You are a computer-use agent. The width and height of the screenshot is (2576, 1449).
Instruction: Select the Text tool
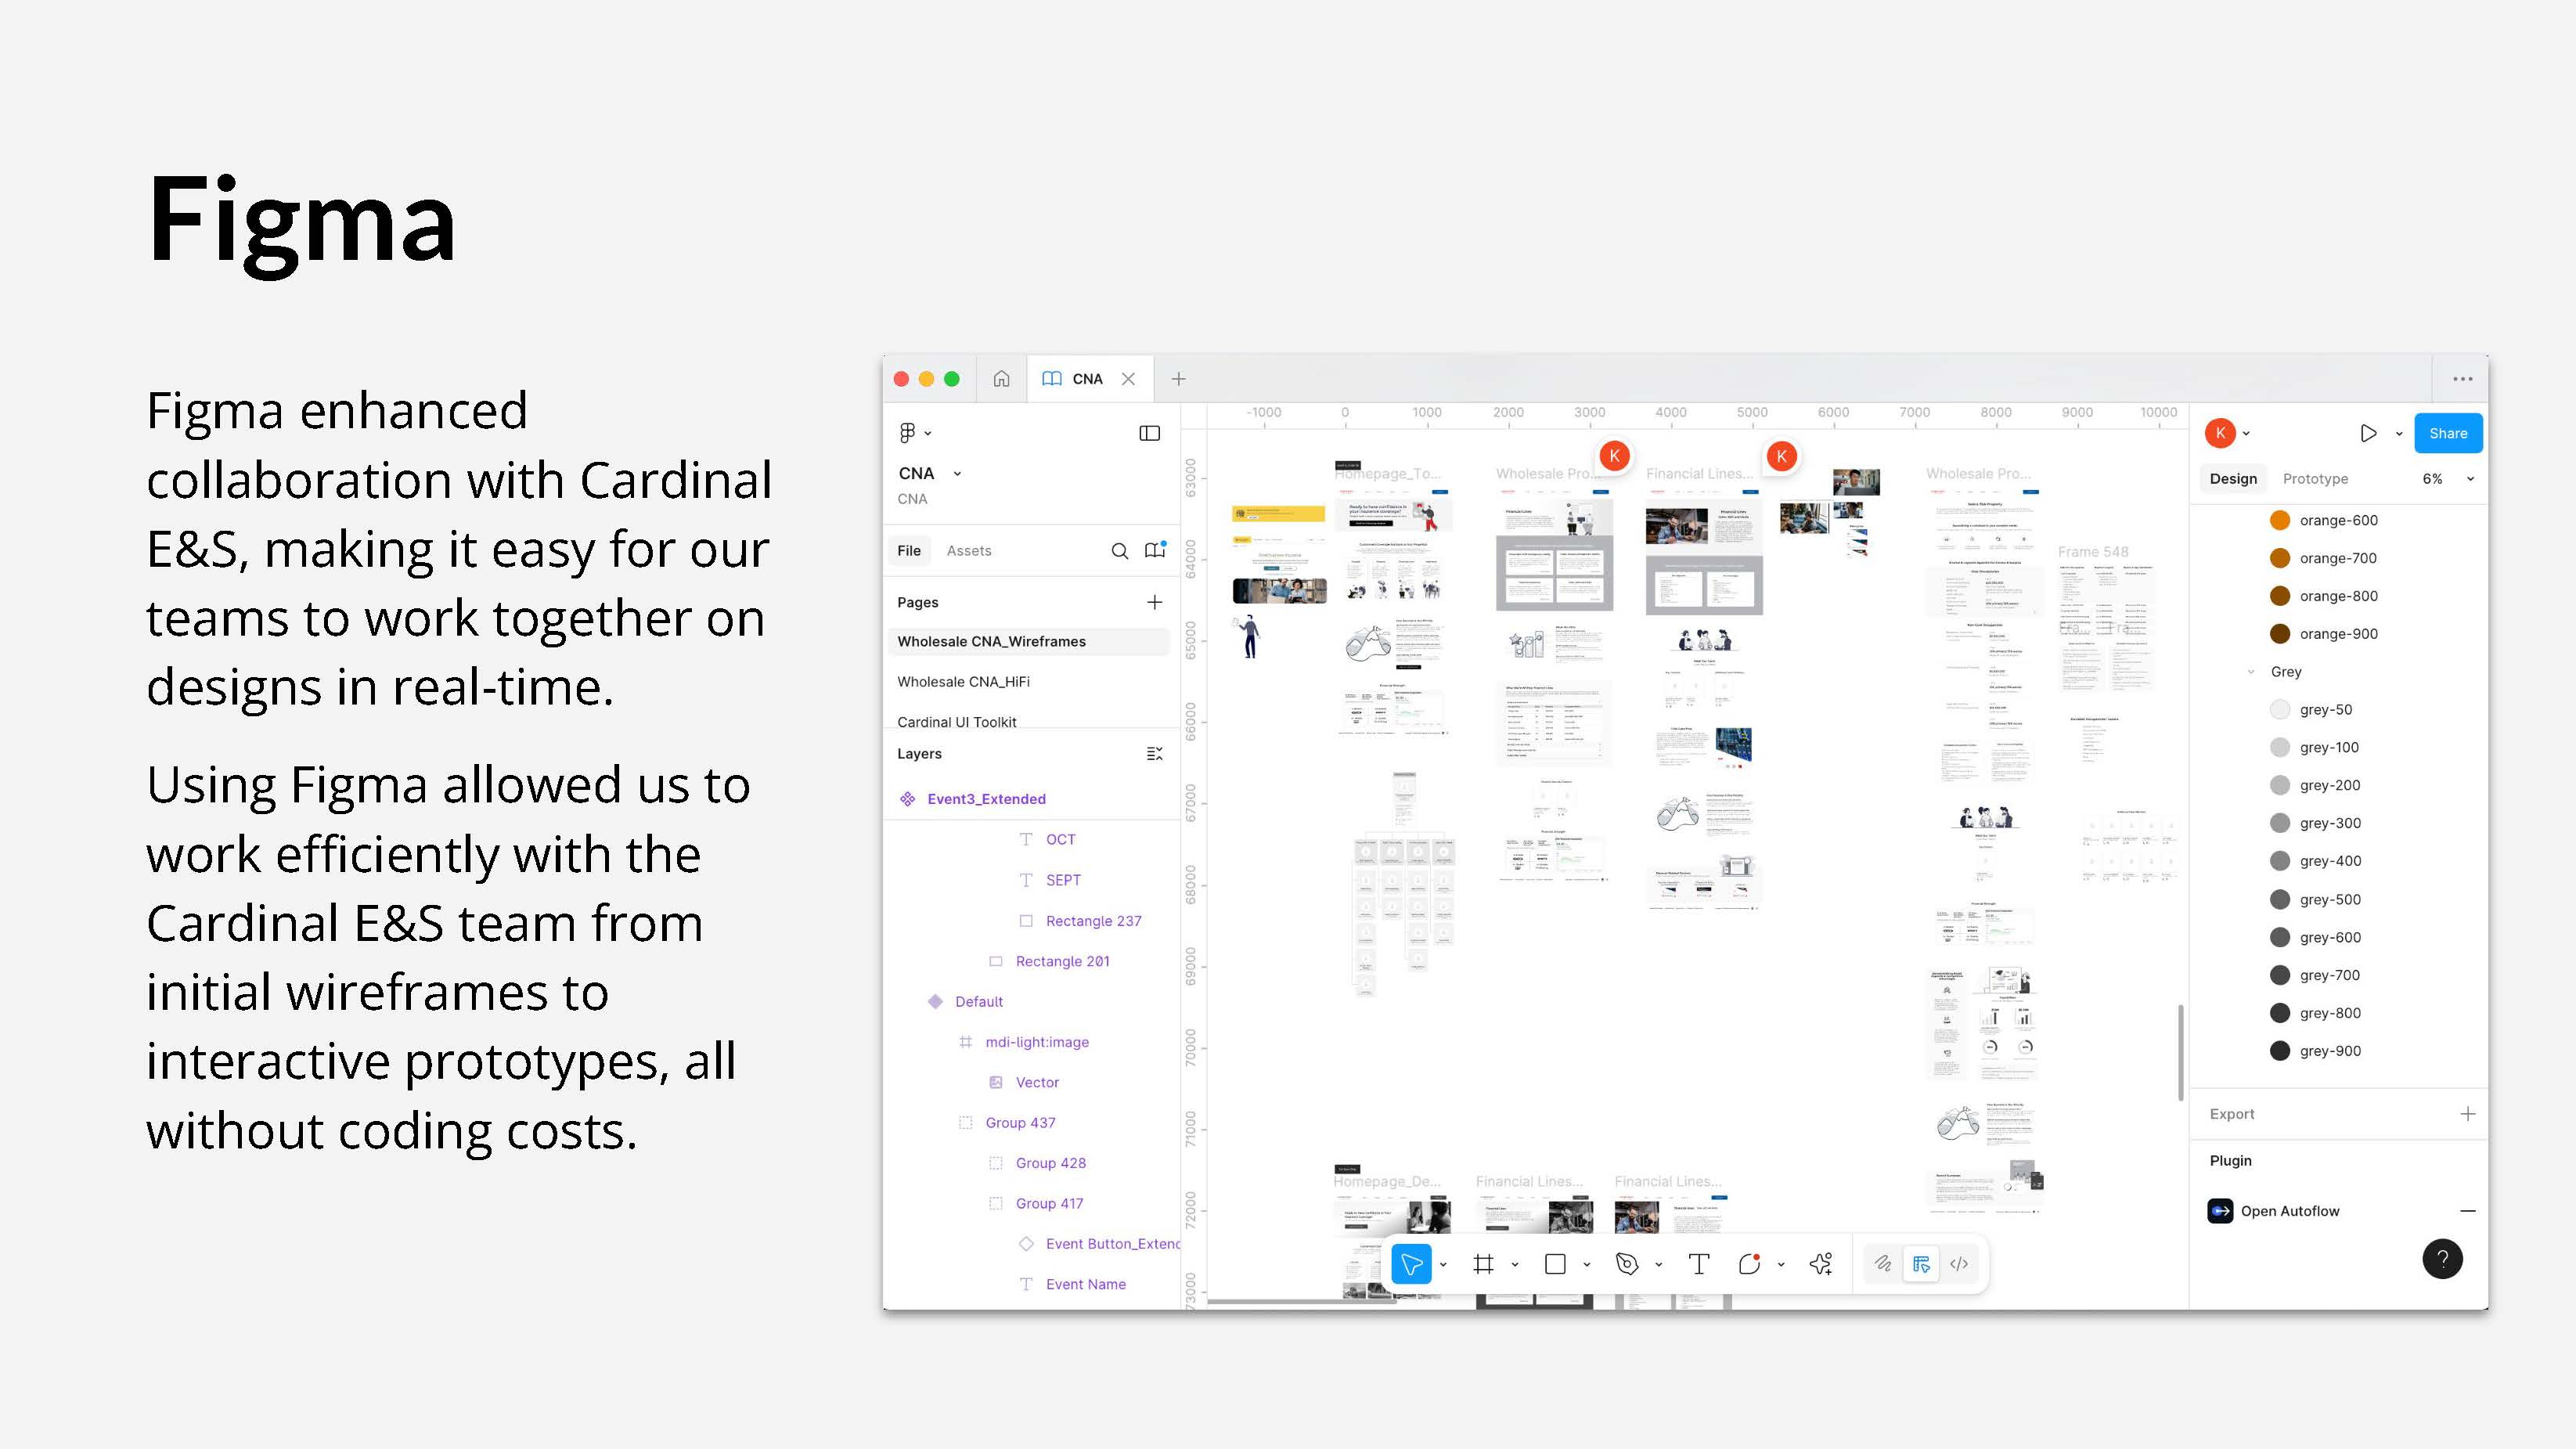(1698, 1264)
